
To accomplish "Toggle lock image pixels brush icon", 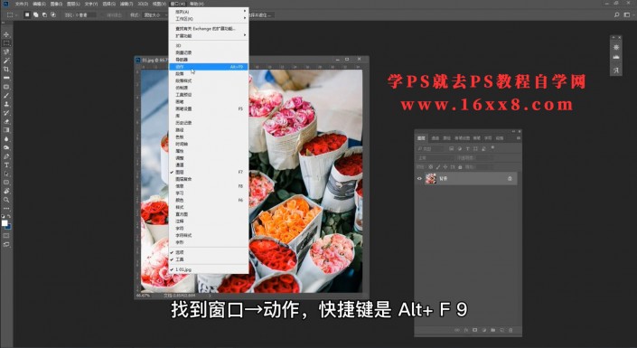I will [438, 166].
